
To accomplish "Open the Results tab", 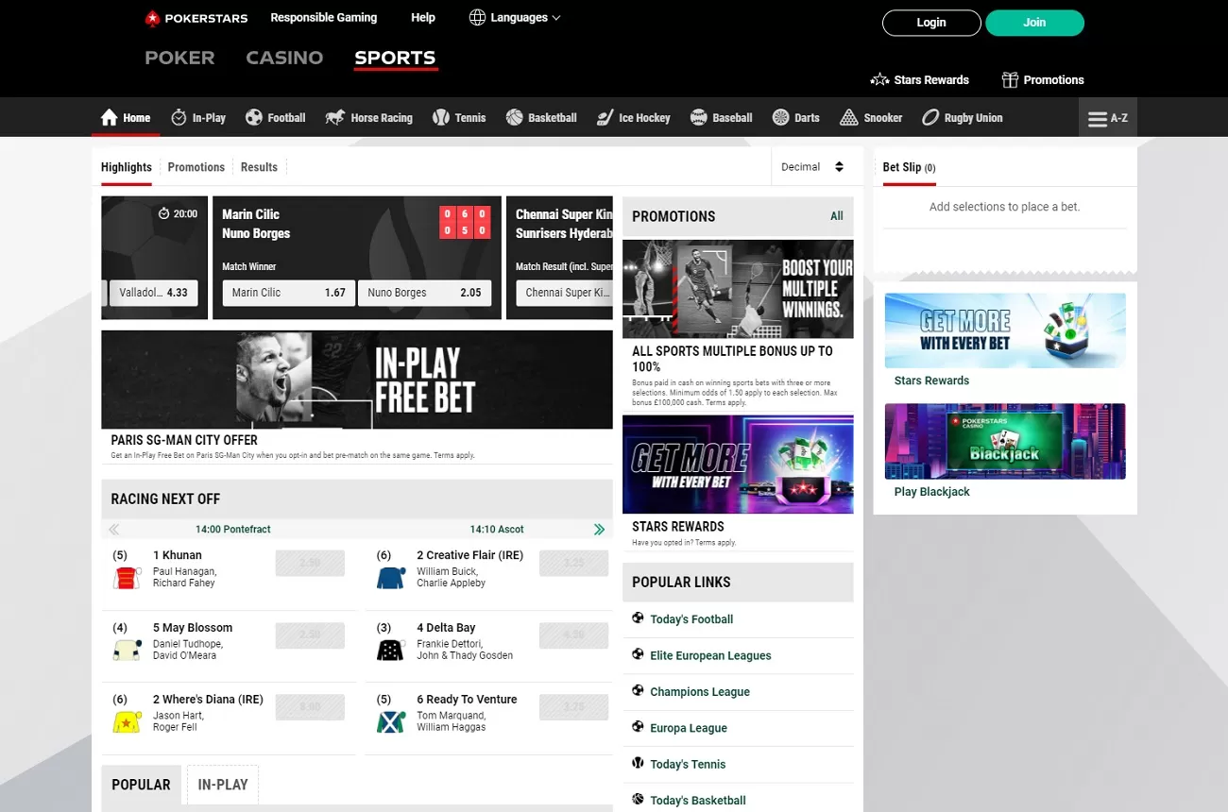I will pyautogui.click(x=259, y=167).
